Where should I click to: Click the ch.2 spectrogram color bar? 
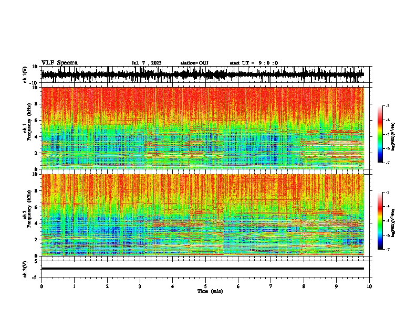[x=380, y=221]
